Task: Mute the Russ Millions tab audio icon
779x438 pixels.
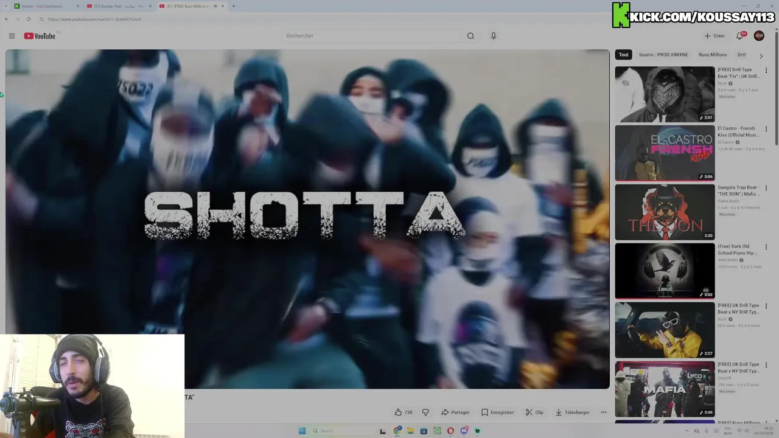Action: click(x=215, y=6)
